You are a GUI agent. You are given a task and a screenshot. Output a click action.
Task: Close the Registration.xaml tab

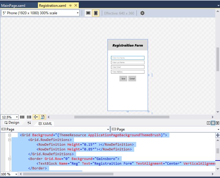(x=76, y=6)
